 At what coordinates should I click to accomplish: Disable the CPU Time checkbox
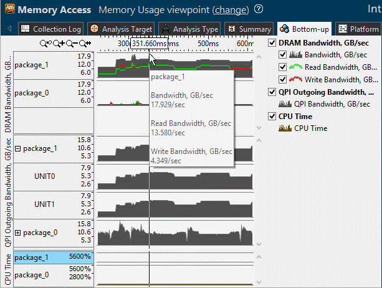[x=272, y=116]
